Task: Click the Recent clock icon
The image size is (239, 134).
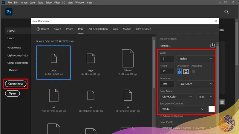Action: coord(38,29)
